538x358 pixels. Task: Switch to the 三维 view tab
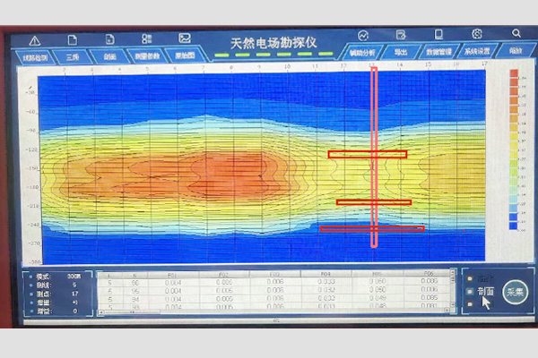pos(73,55)
